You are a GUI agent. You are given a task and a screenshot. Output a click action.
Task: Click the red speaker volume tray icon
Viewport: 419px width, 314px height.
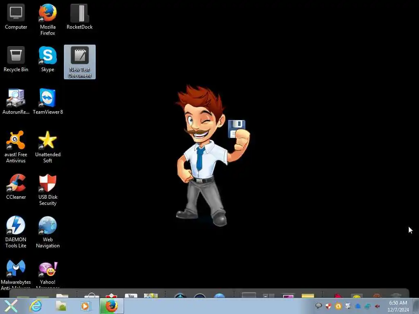pos(377,306)
